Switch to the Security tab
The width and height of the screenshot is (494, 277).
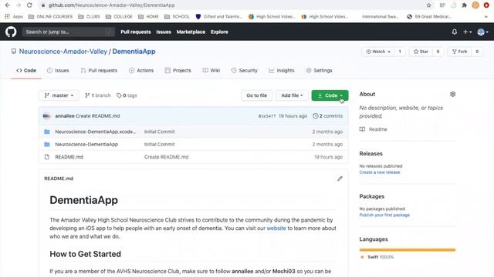click(244, 70)
